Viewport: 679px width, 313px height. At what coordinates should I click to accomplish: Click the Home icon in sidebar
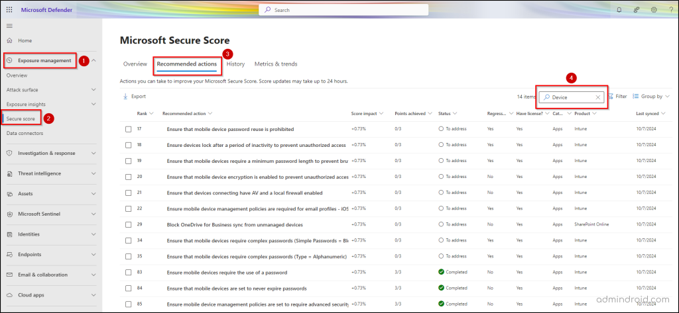click(10, 40)
